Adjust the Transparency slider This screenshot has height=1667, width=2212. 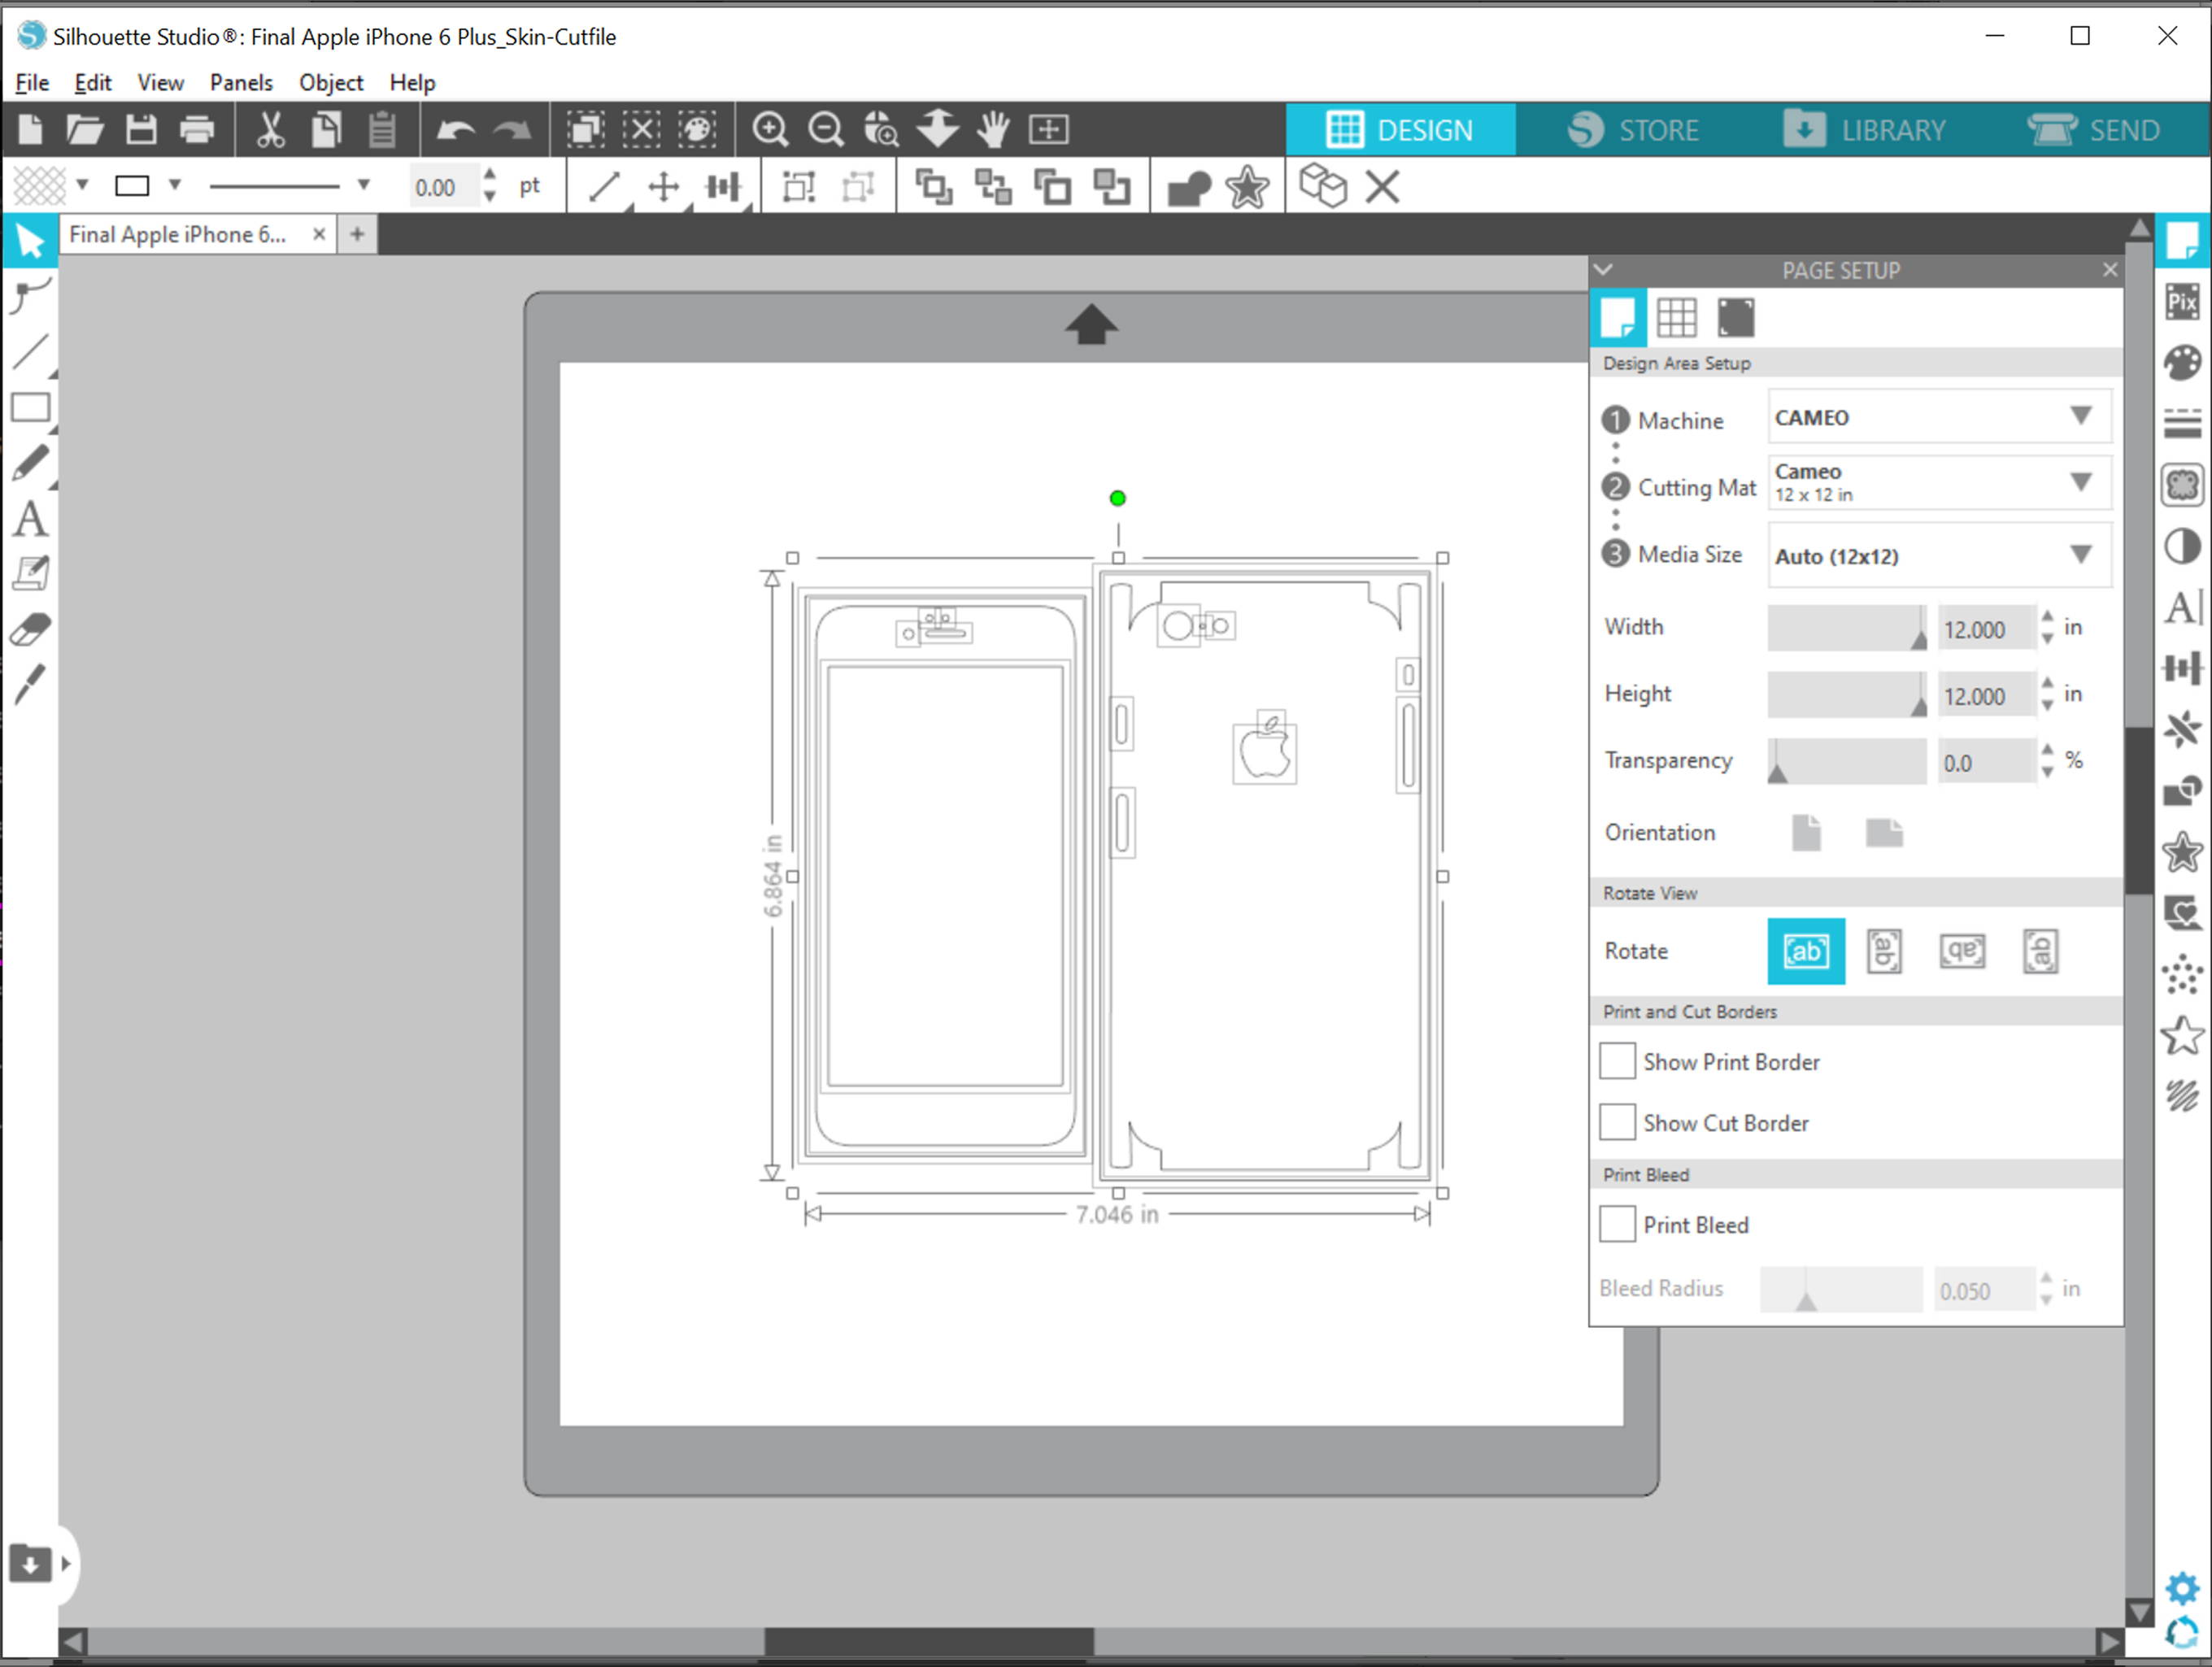1847,761
